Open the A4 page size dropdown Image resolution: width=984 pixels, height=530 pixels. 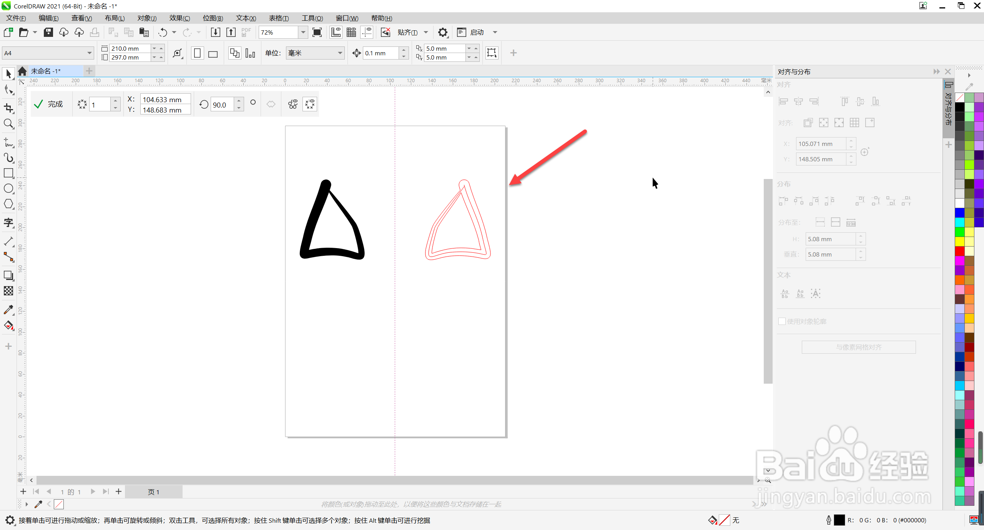click(x=89, y=53)
